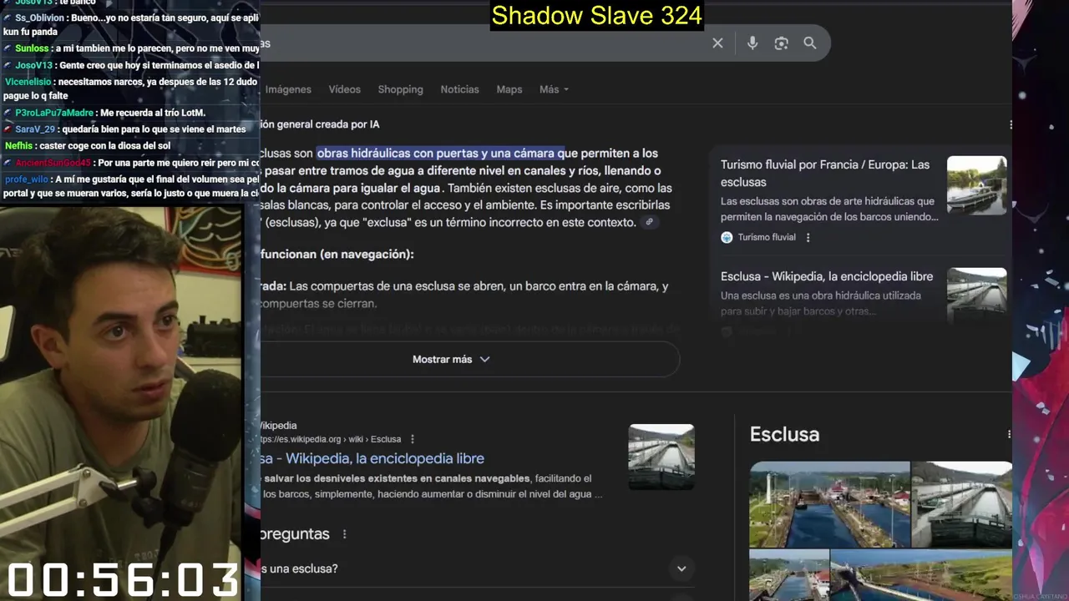
Task: Expand the Más dropdown menu
Action: point(554,89)
